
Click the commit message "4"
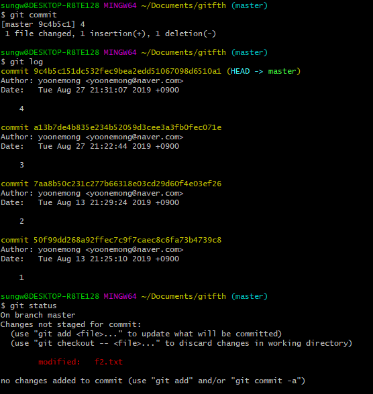[21, 109]
